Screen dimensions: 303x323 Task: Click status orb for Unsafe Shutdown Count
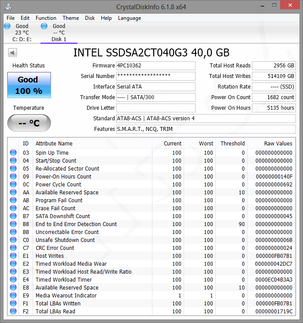tap(13, 240)
